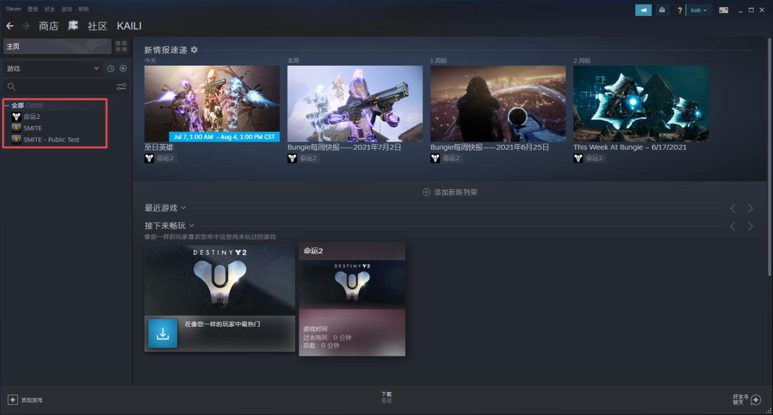The width and height of the screenshot is (773, 415).
Task: Open the 好友 menu
Action: click(50, 9)
